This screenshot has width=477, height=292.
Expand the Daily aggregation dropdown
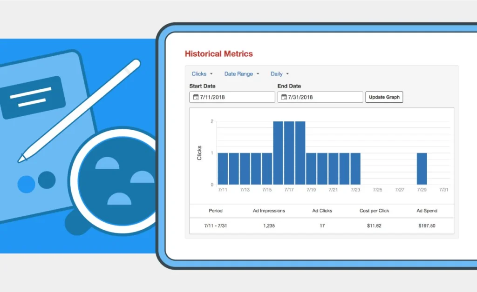click(x=277, y=73)
